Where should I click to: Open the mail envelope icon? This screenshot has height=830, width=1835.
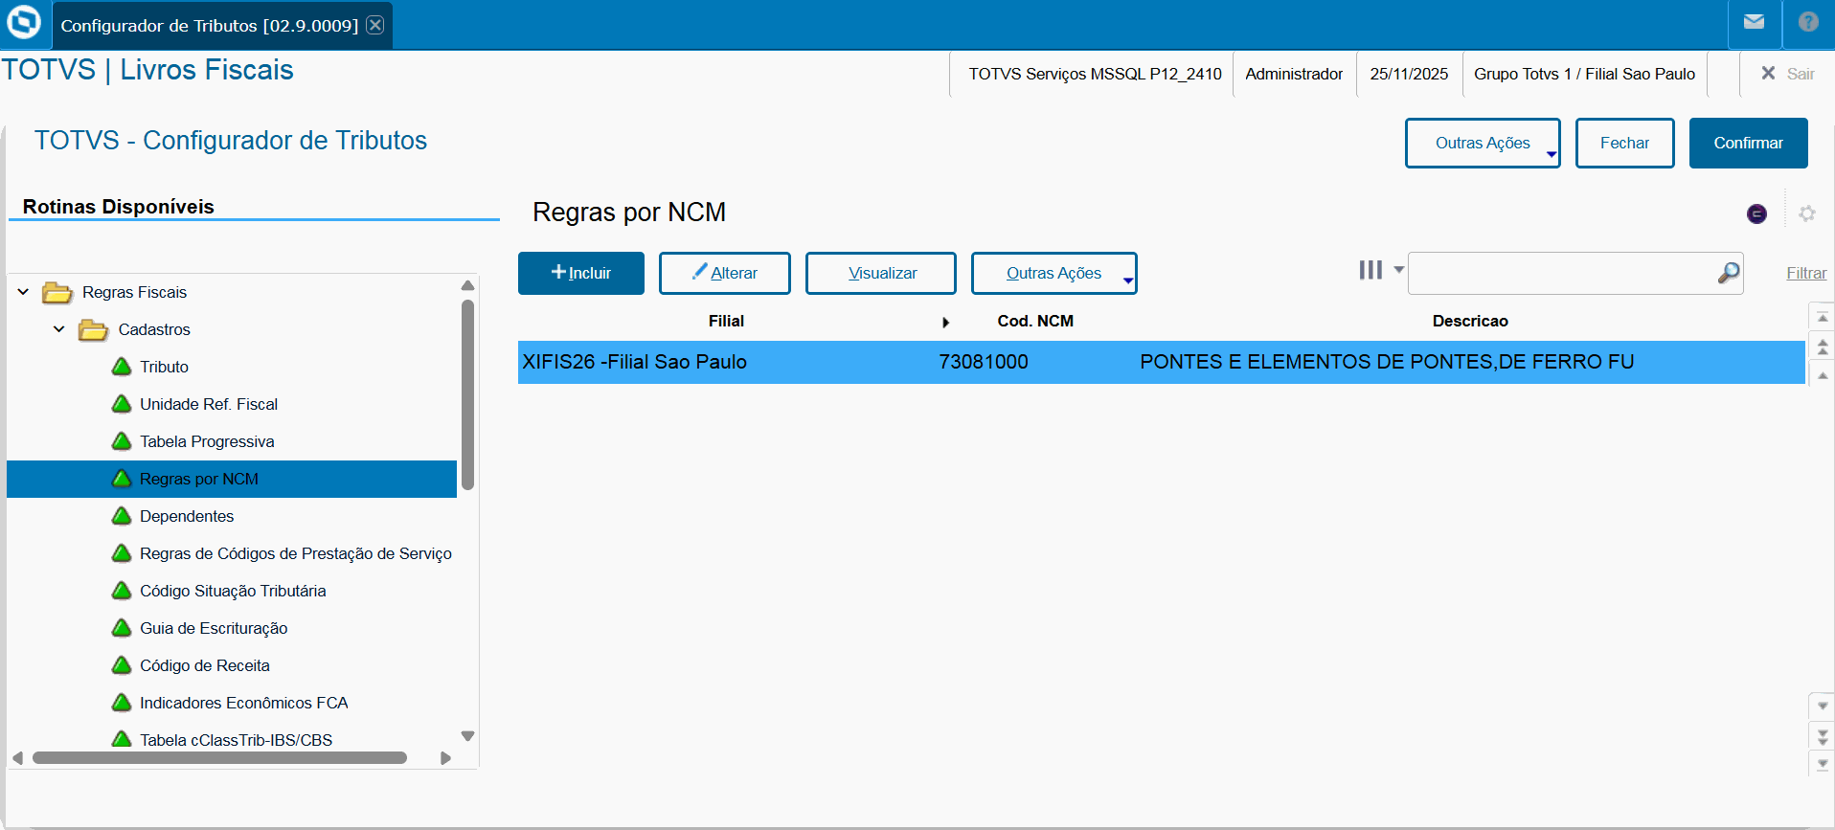(x=1754, y=22)
